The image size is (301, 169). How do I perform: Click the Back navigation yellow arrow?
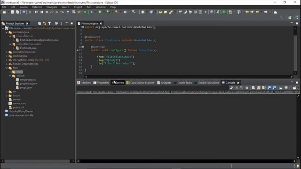click(257, 12)
